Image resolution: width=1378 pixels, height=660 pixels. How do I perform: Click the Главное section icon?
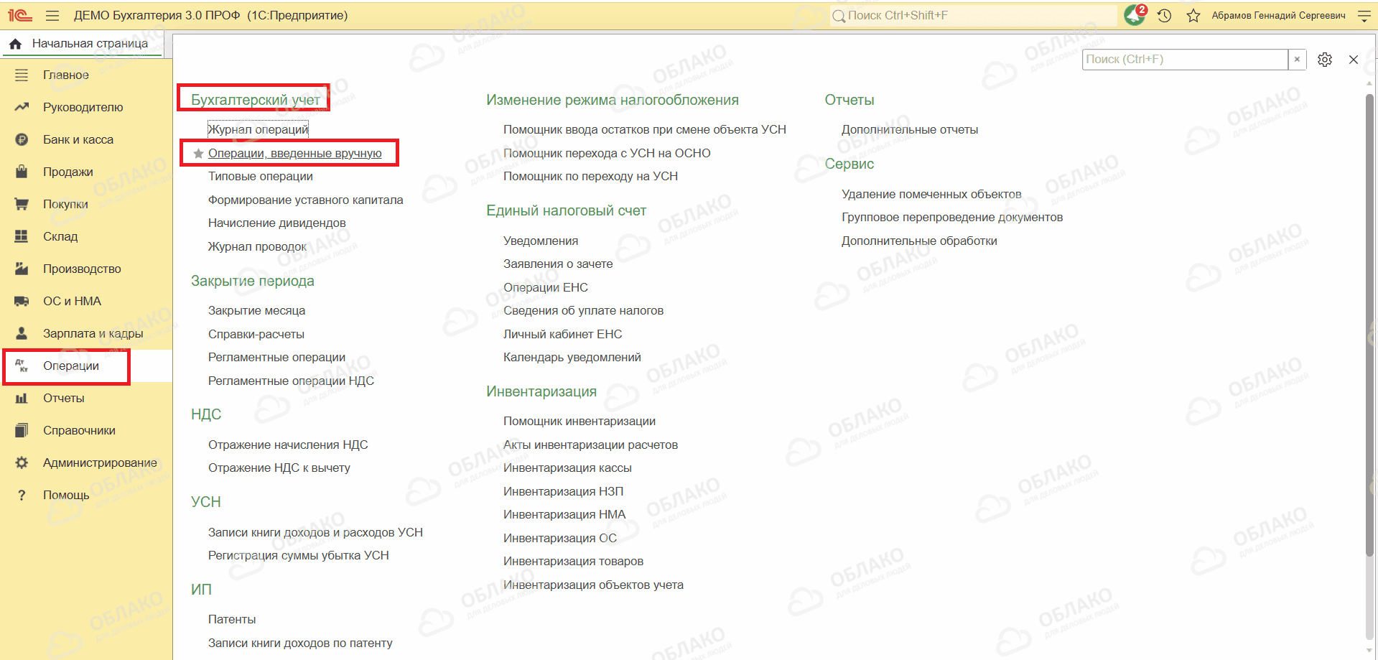22,75
